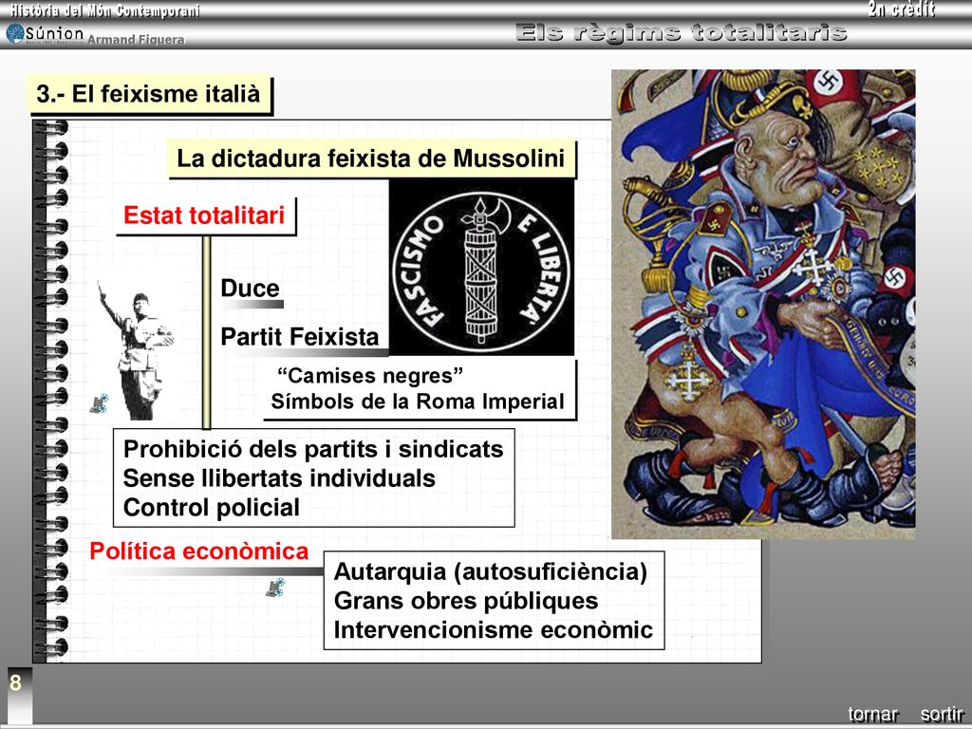Click the 'Els règims totalitaris' header title
The image size is (972, 729).
(x=682, y=32)
